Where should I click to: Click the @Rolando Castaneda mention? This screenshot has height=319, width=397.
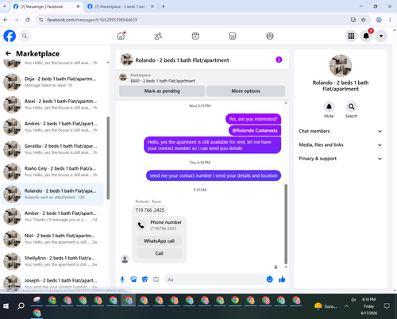[255, 130]
